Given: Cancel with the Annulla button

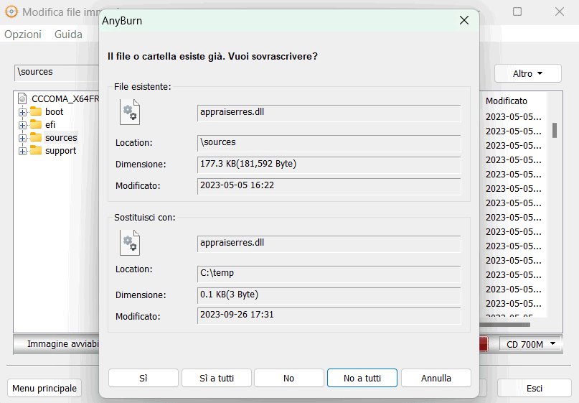Looking at the screenshot, I should (x=436, y=378).
